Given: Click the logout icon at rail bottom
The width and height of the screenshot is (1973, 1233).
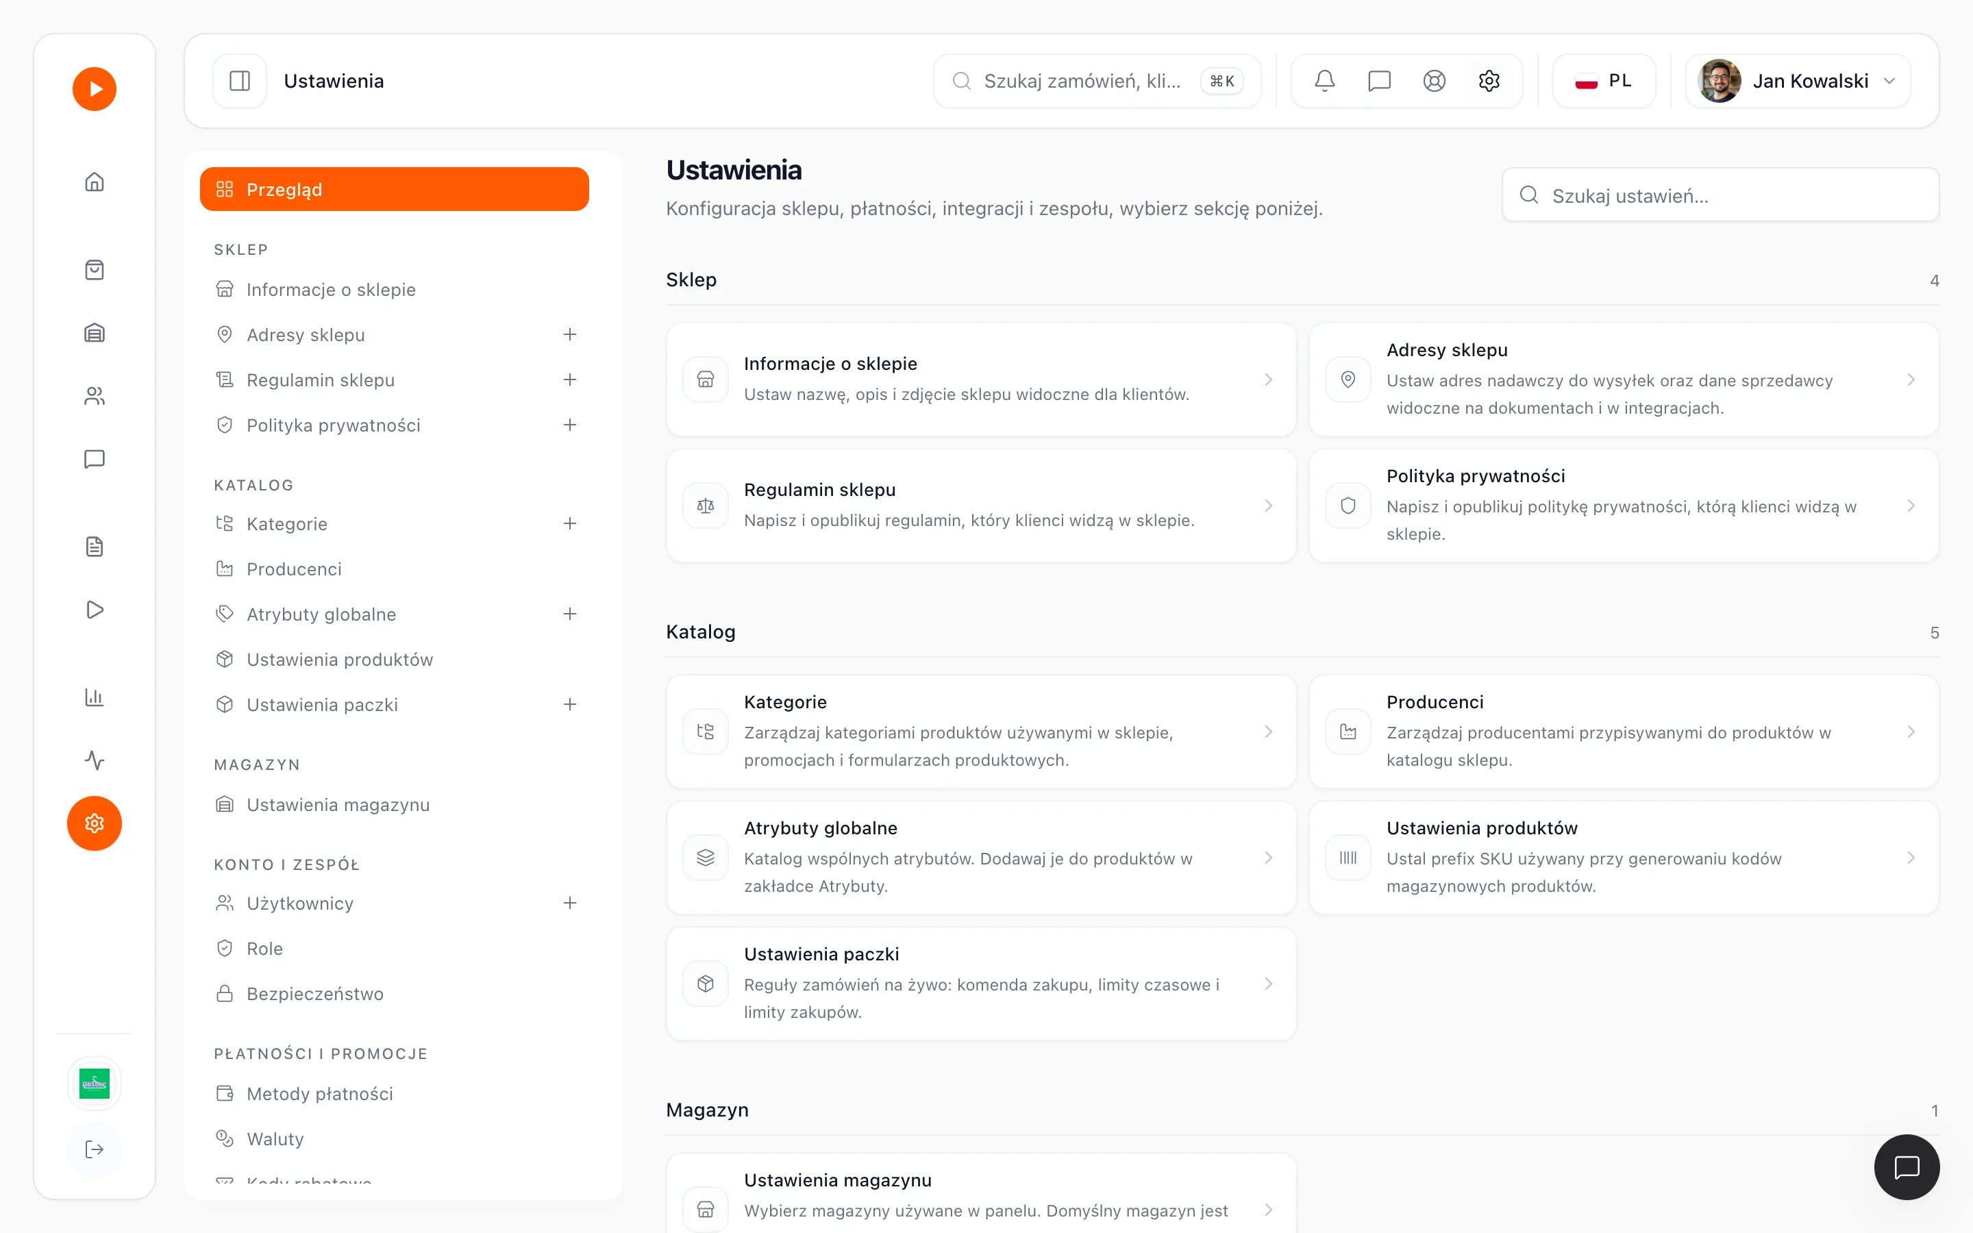Looking at the screenshot, I should coord(95,1149).
